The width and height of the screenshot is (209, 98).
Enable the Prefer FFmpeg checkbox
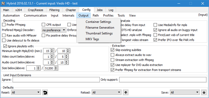4,25
